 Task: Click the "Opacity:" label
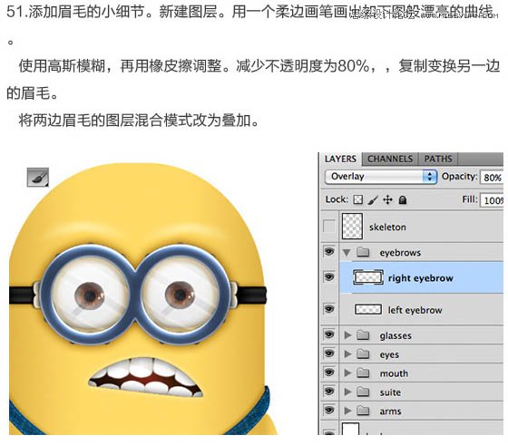point(459,177)
